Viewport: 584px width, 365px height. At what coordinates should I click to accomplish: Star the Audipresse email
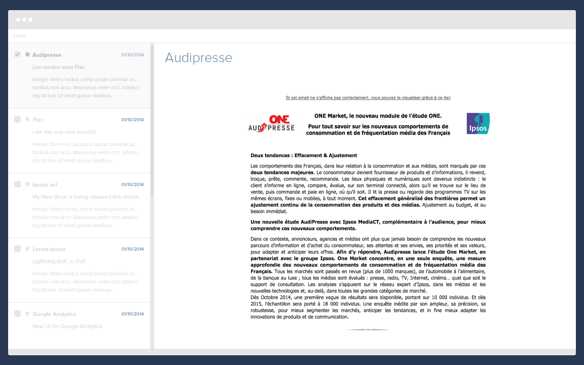tap(27, 54)
